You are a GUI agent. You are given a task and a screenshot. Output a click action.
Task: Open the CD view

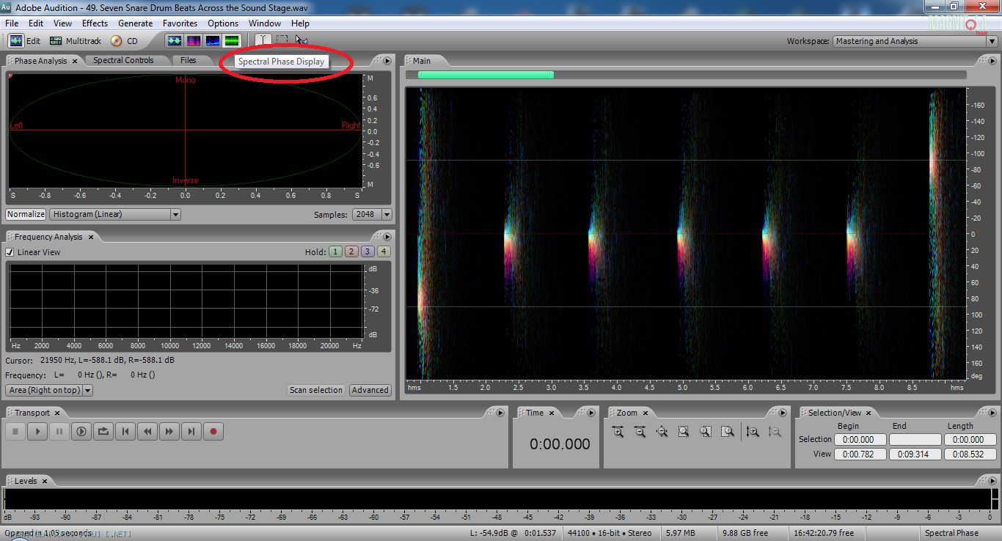124,41
